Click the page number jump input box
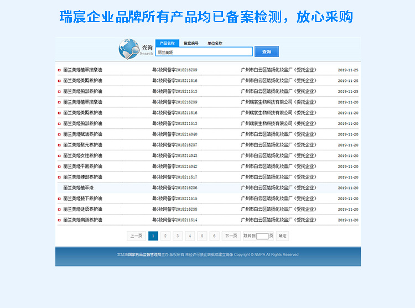415x308 pixels. (x=262, y=236)
